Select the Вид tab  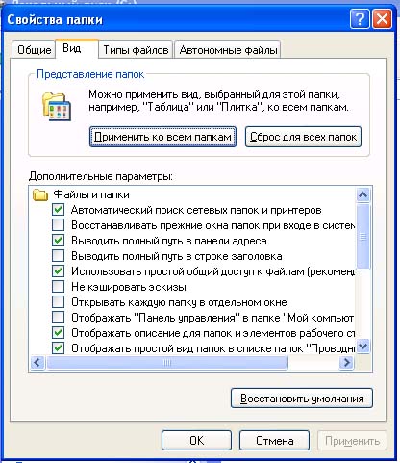pos(77,48)
